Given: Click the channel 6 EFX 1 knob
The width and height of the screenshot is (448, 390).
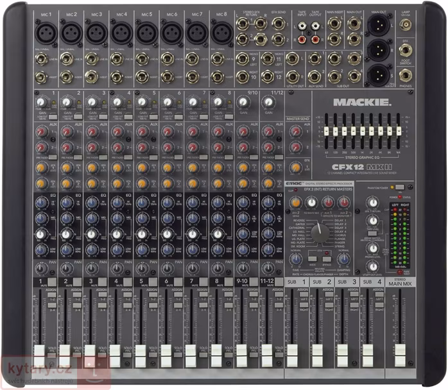Looking at the screenshot, I should [x=168, y=168].
